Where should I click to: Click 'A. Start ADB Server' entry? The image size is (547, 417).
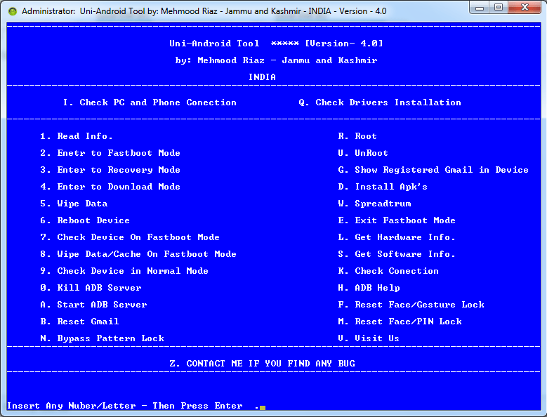pyautogui.click(x=93, y=305)
